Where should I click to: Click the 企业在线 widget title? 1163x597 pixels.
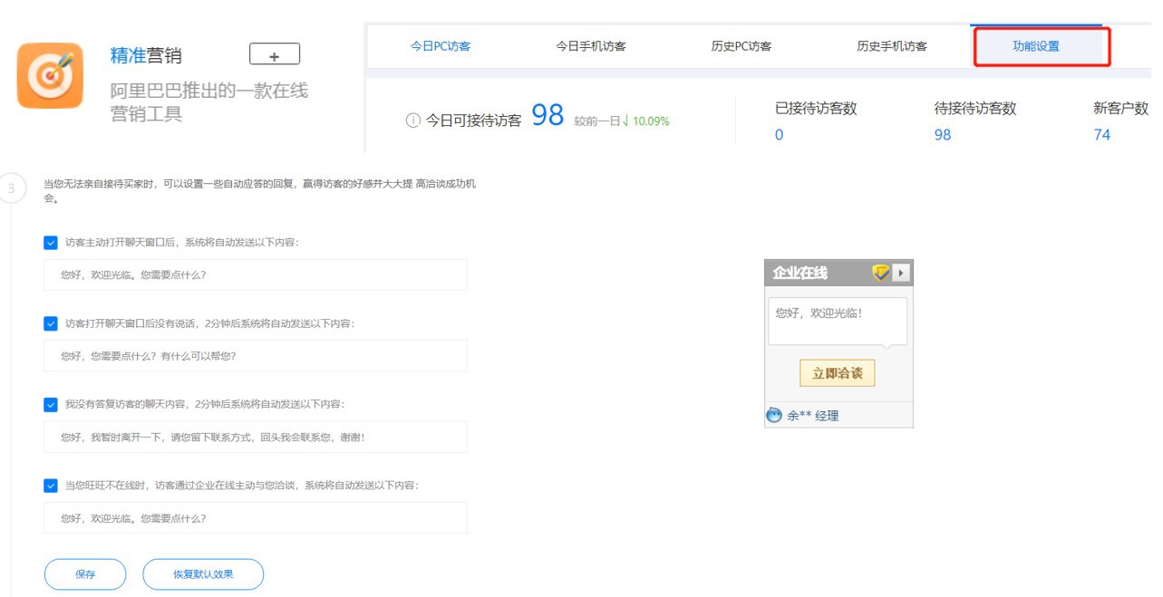pyautogui.click(x=800, y=273)
